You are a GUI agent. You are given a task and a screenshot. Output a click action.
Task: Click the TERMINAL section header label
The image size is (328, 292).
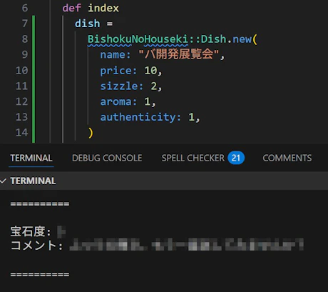(33, 181)
